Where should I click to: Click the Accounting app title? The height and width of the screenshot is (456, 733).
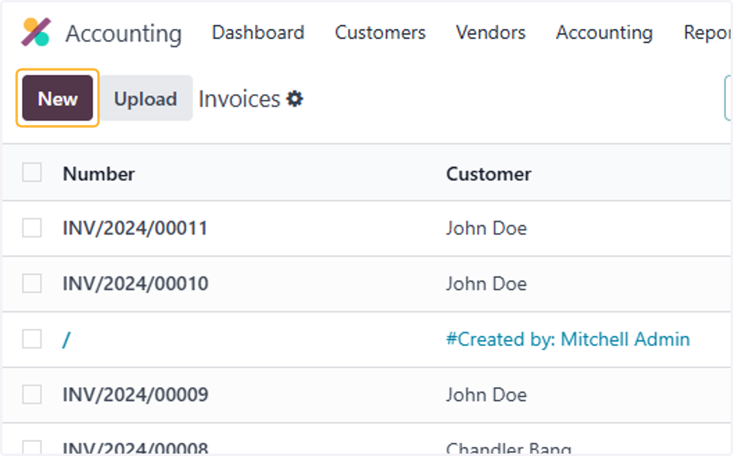(123, 34)
